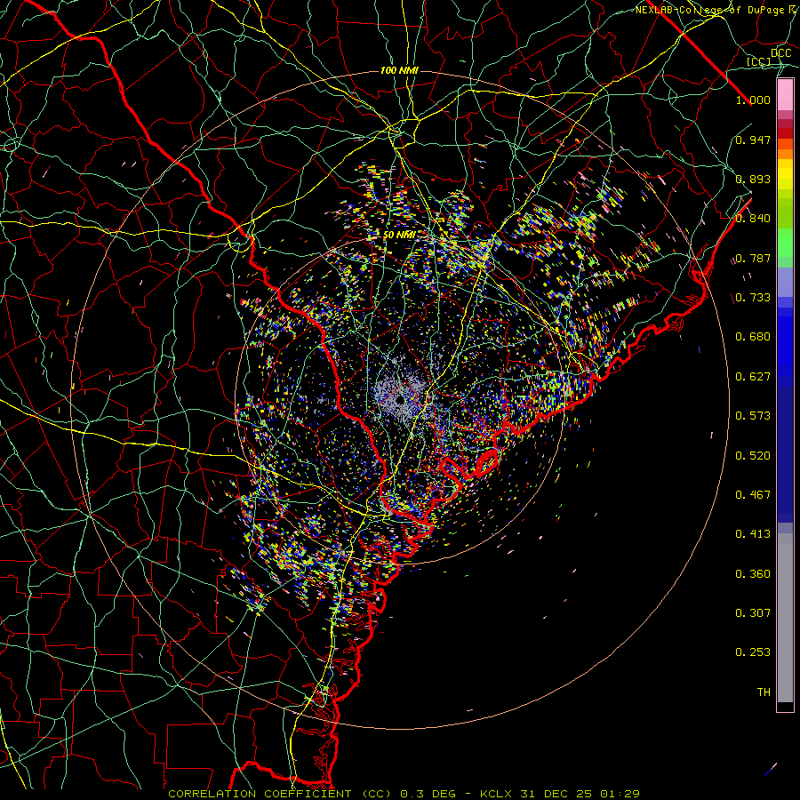Click the 0.680 scale label
This screenshot has height=800, width=800.
coord(753,337)
